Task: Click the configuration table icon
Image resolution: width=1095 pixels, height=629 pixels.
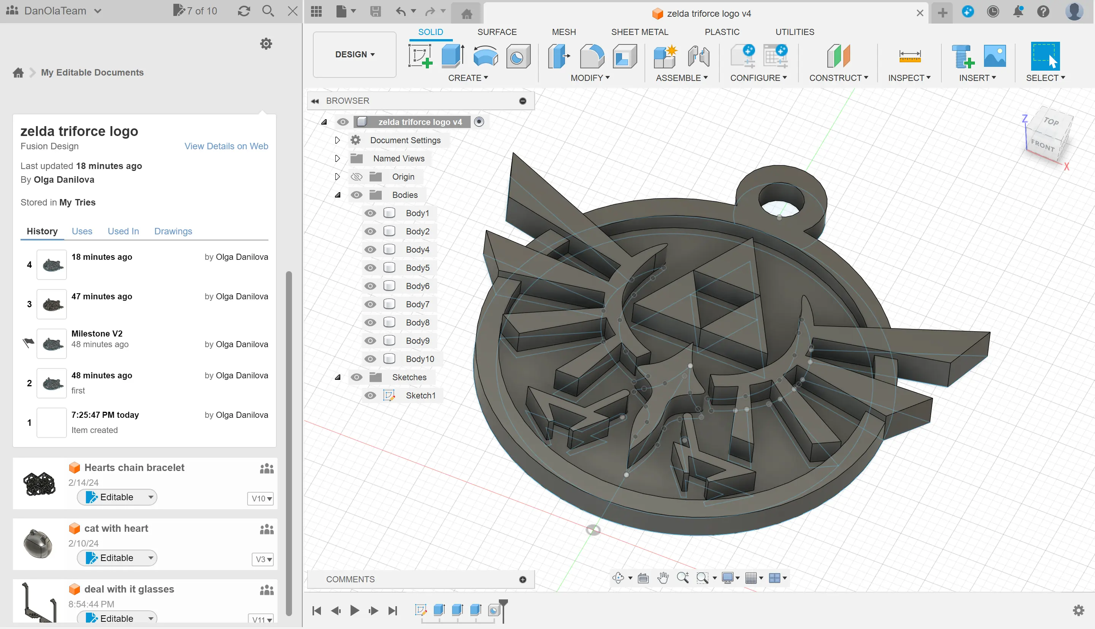Action: tap(776, 56)
